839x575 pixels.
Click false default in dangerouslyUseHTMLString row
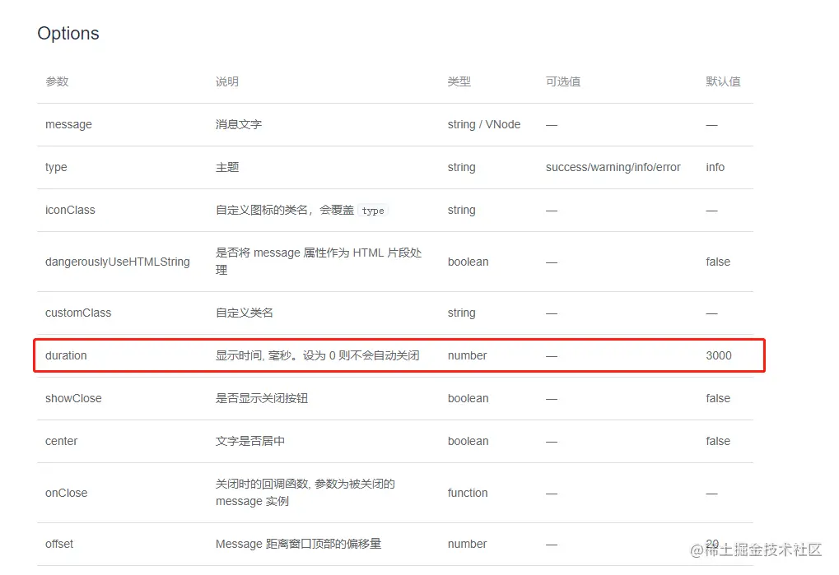[717, 262]
